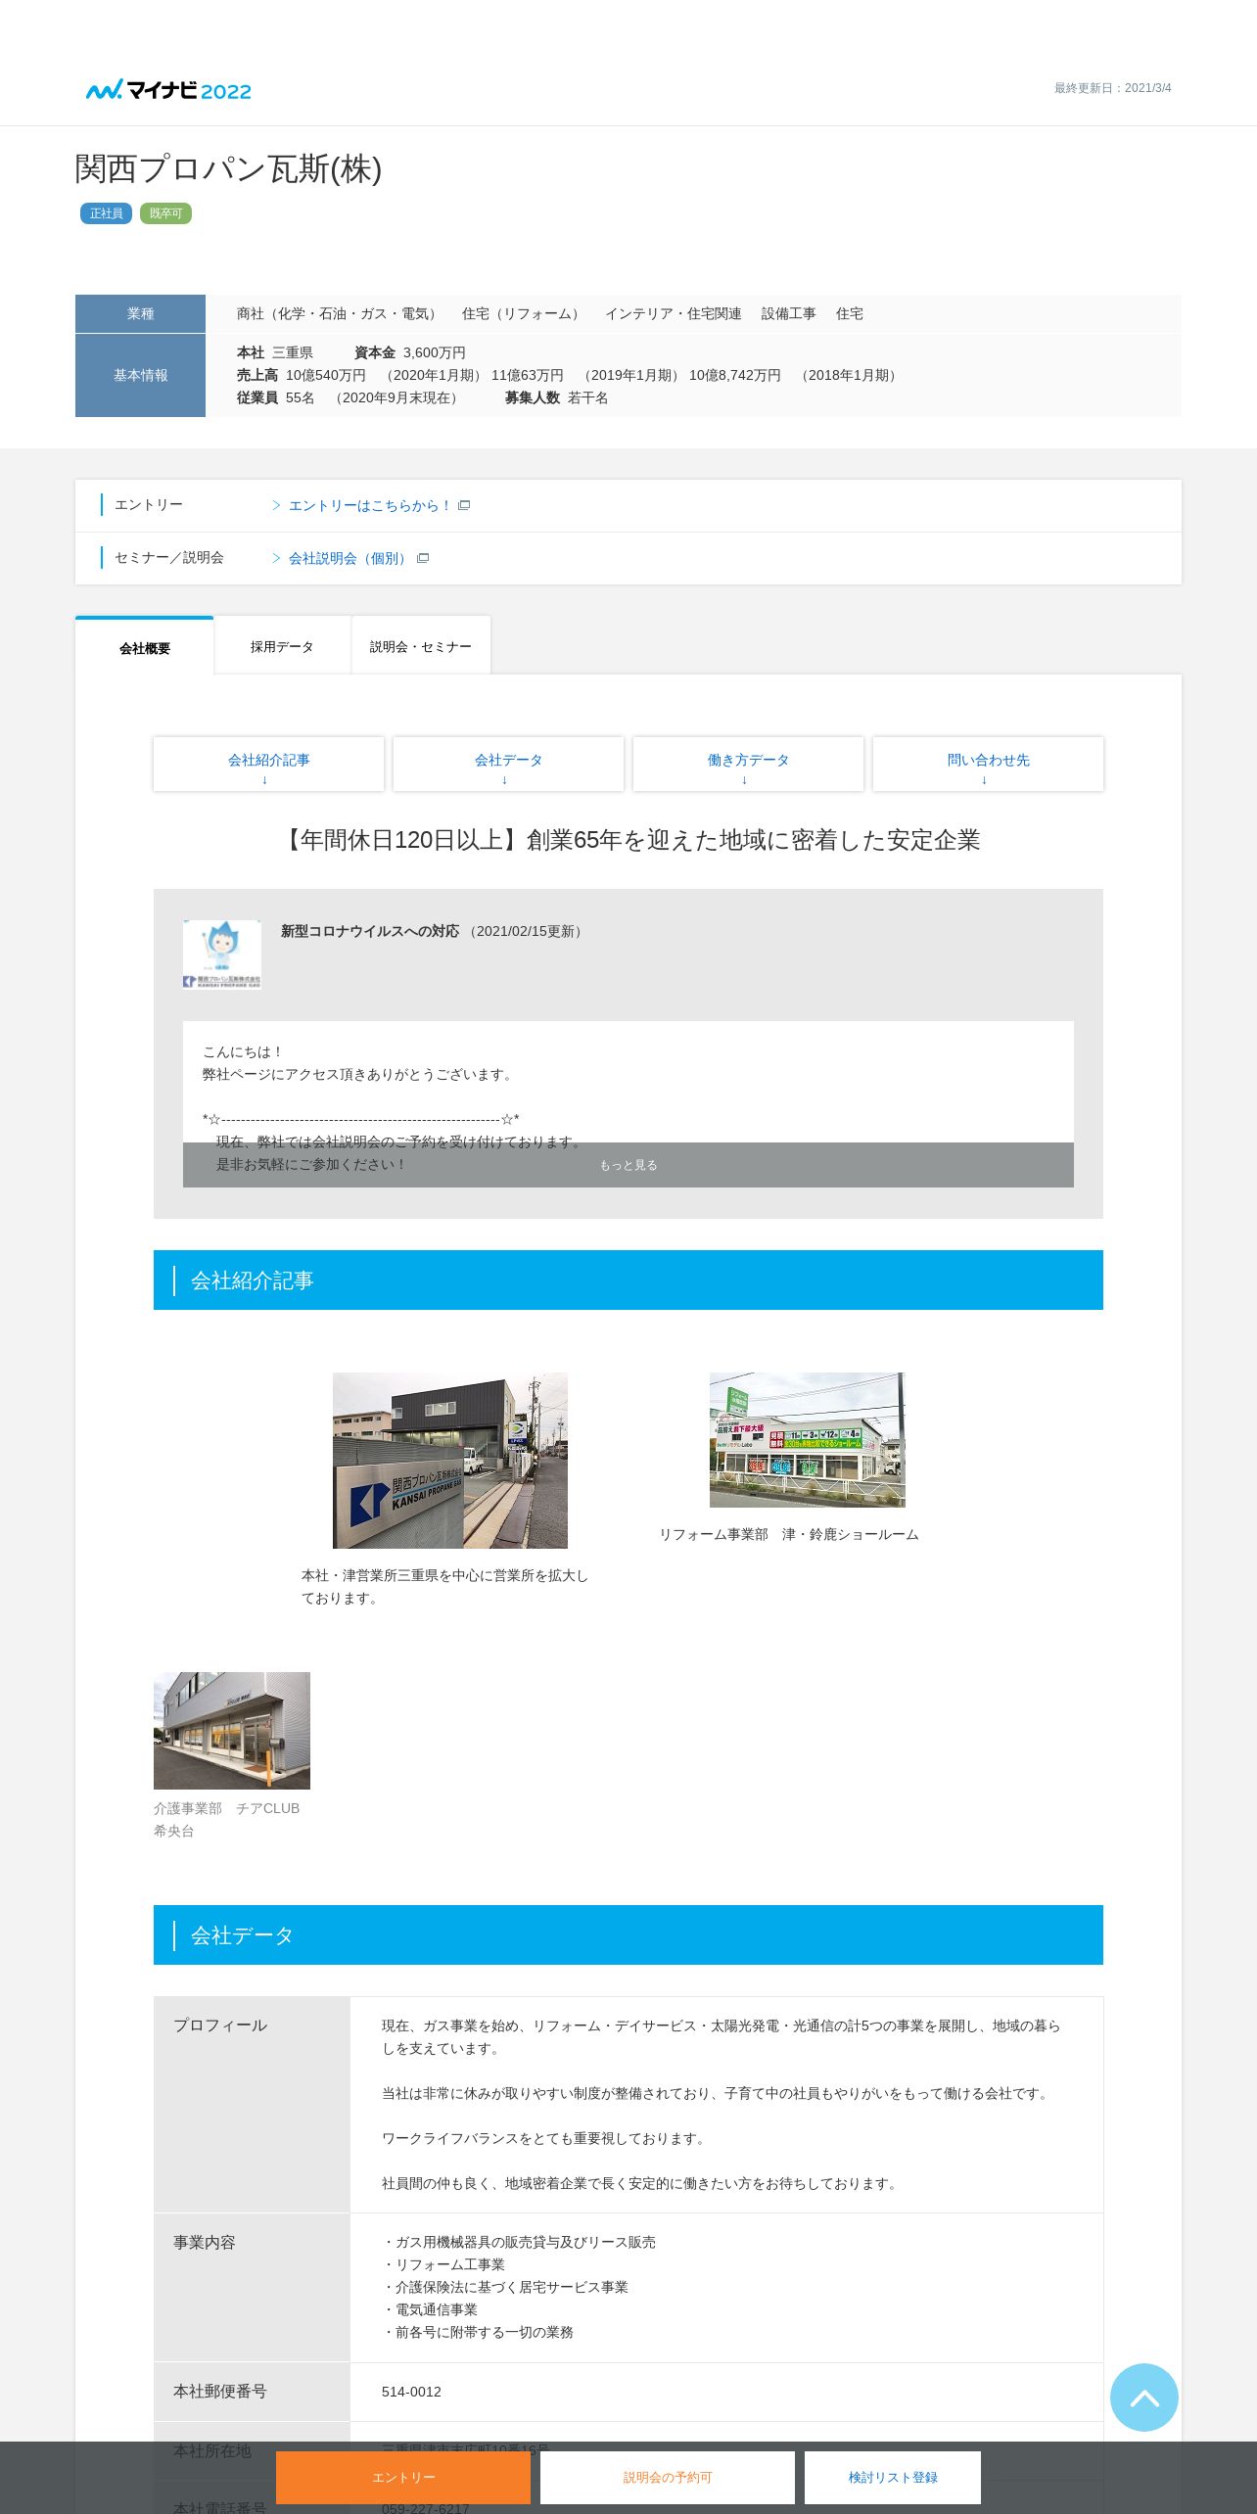Open the 本社・津営業所 building photo
This screenshot has height=2514, width=1257.
(x=450, y=1461)
